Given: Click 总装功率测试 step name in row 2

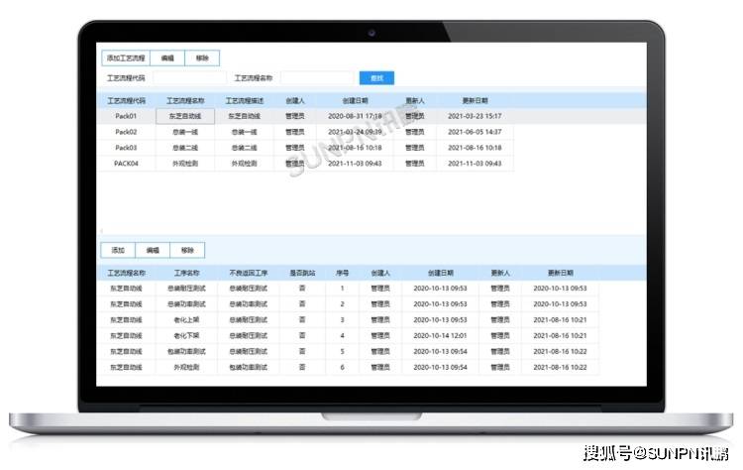Looking at the screenshot, I should (186, 304).
